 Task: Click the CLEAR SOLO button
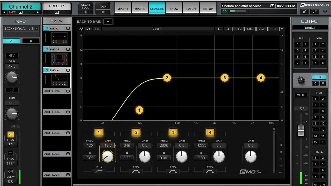[x=85, y=9]
